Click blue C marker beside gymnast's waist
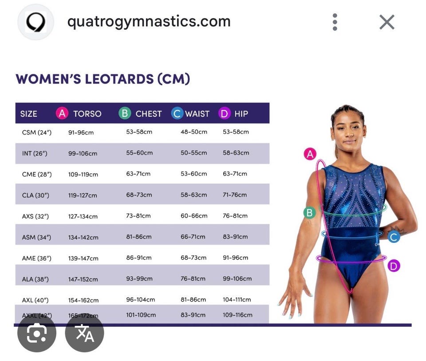The height and width of the screenshot is (361, 426). point(394,237)
